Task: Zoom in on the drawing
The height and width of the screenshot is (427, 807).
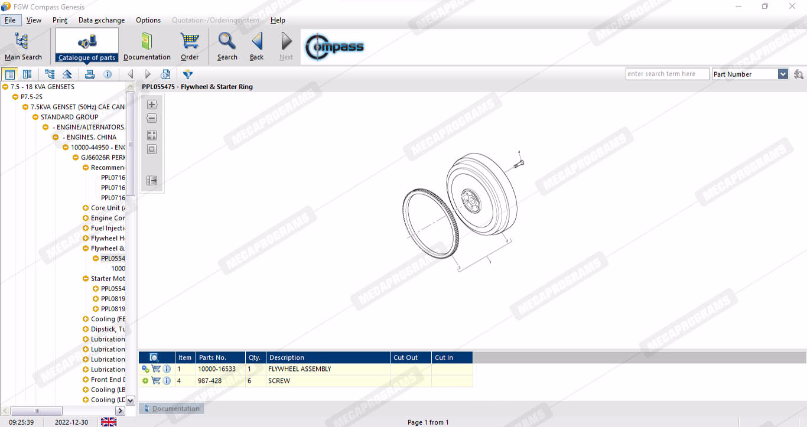Action: pyautogui.click(x=152, y=105)
